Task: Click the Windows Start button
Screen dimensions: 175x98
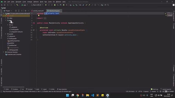Action: tap(68, 95)
